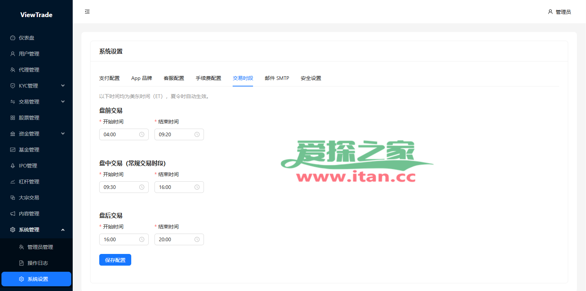Expand the KYC管理 submenu chevron

click(63, 86)
